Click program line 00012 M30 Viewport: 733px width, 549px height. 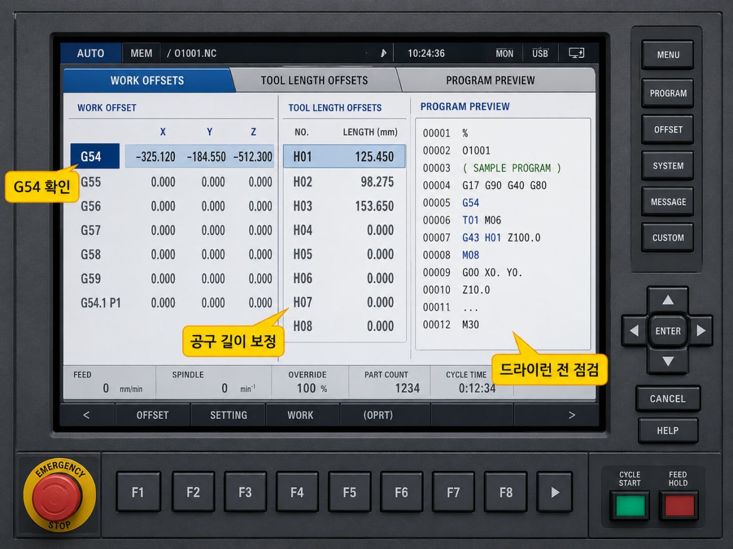[x=451, y=324]
